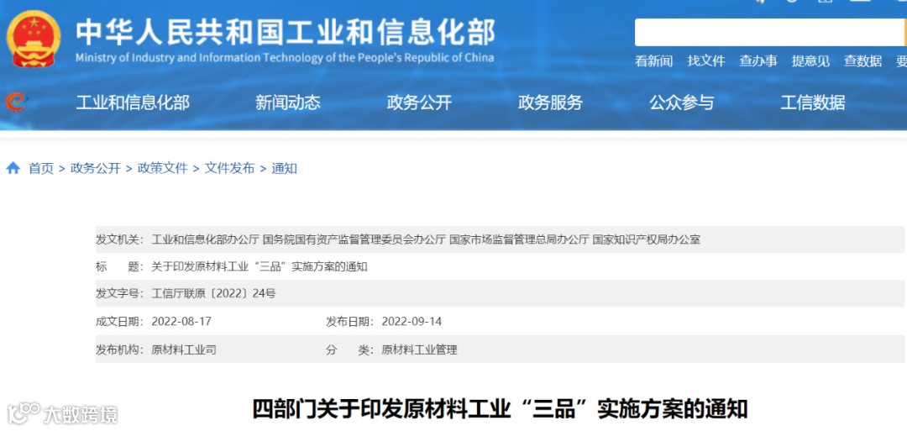Click the 分类 value 原材料工业管理
This screenshot has height=431, width=907.
pos(419,350)
